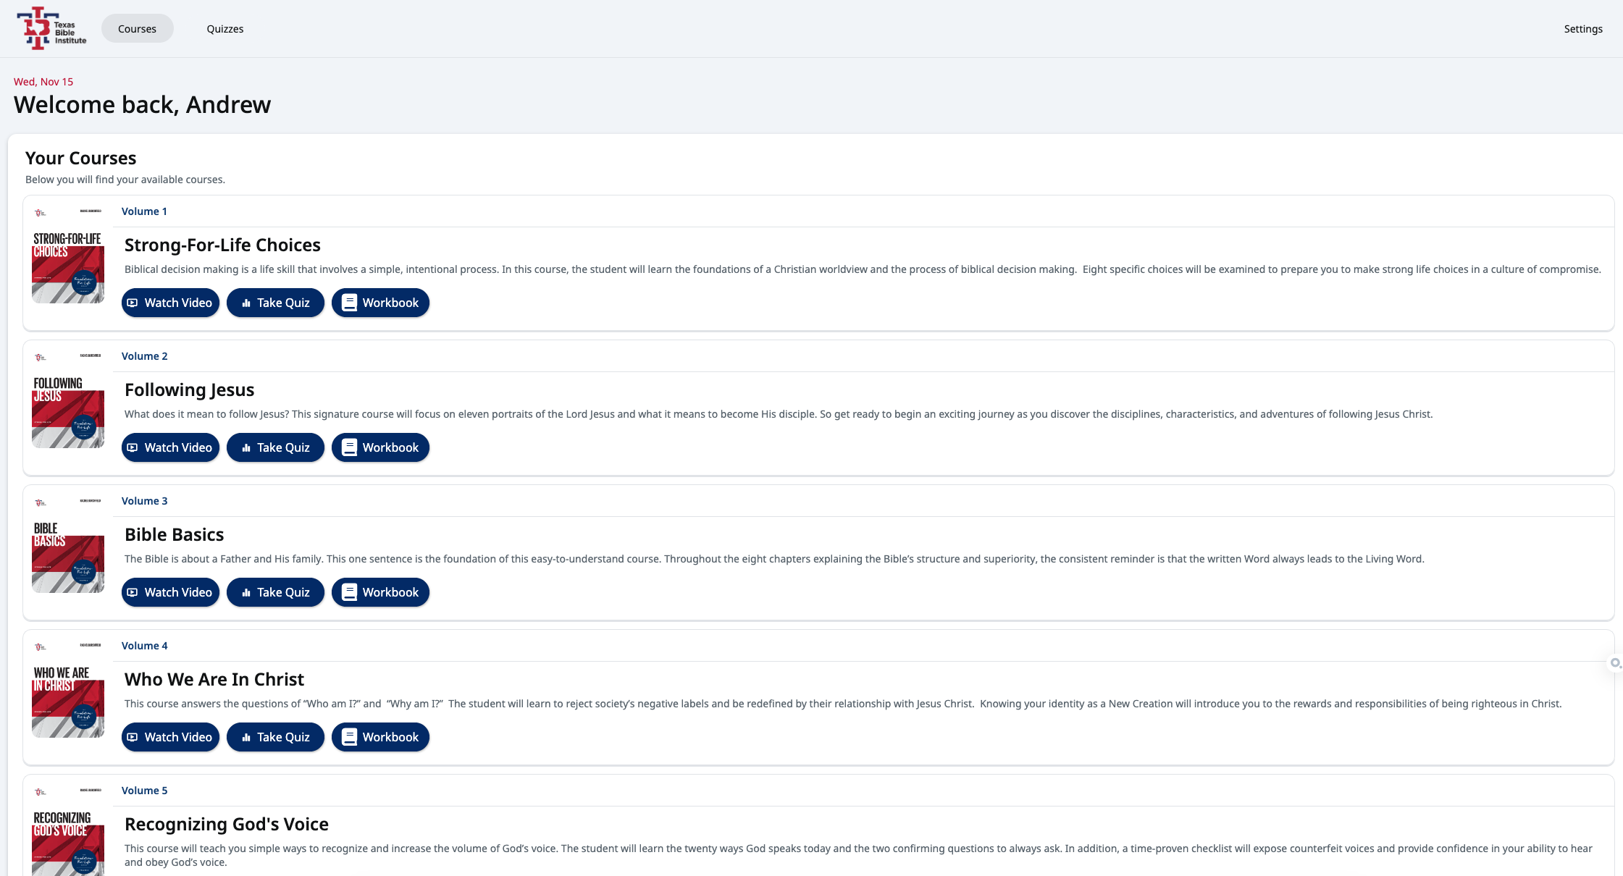Take Quiz for Strong-For-Life Choices

pyautogui.click(x=275, y=303)
